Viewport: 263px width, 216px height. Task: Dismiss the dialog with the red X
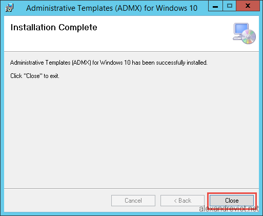[248, 6]
